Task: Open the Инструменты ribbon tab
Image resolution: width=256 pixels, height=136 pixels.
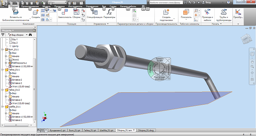Action: [x=75, y=6]
